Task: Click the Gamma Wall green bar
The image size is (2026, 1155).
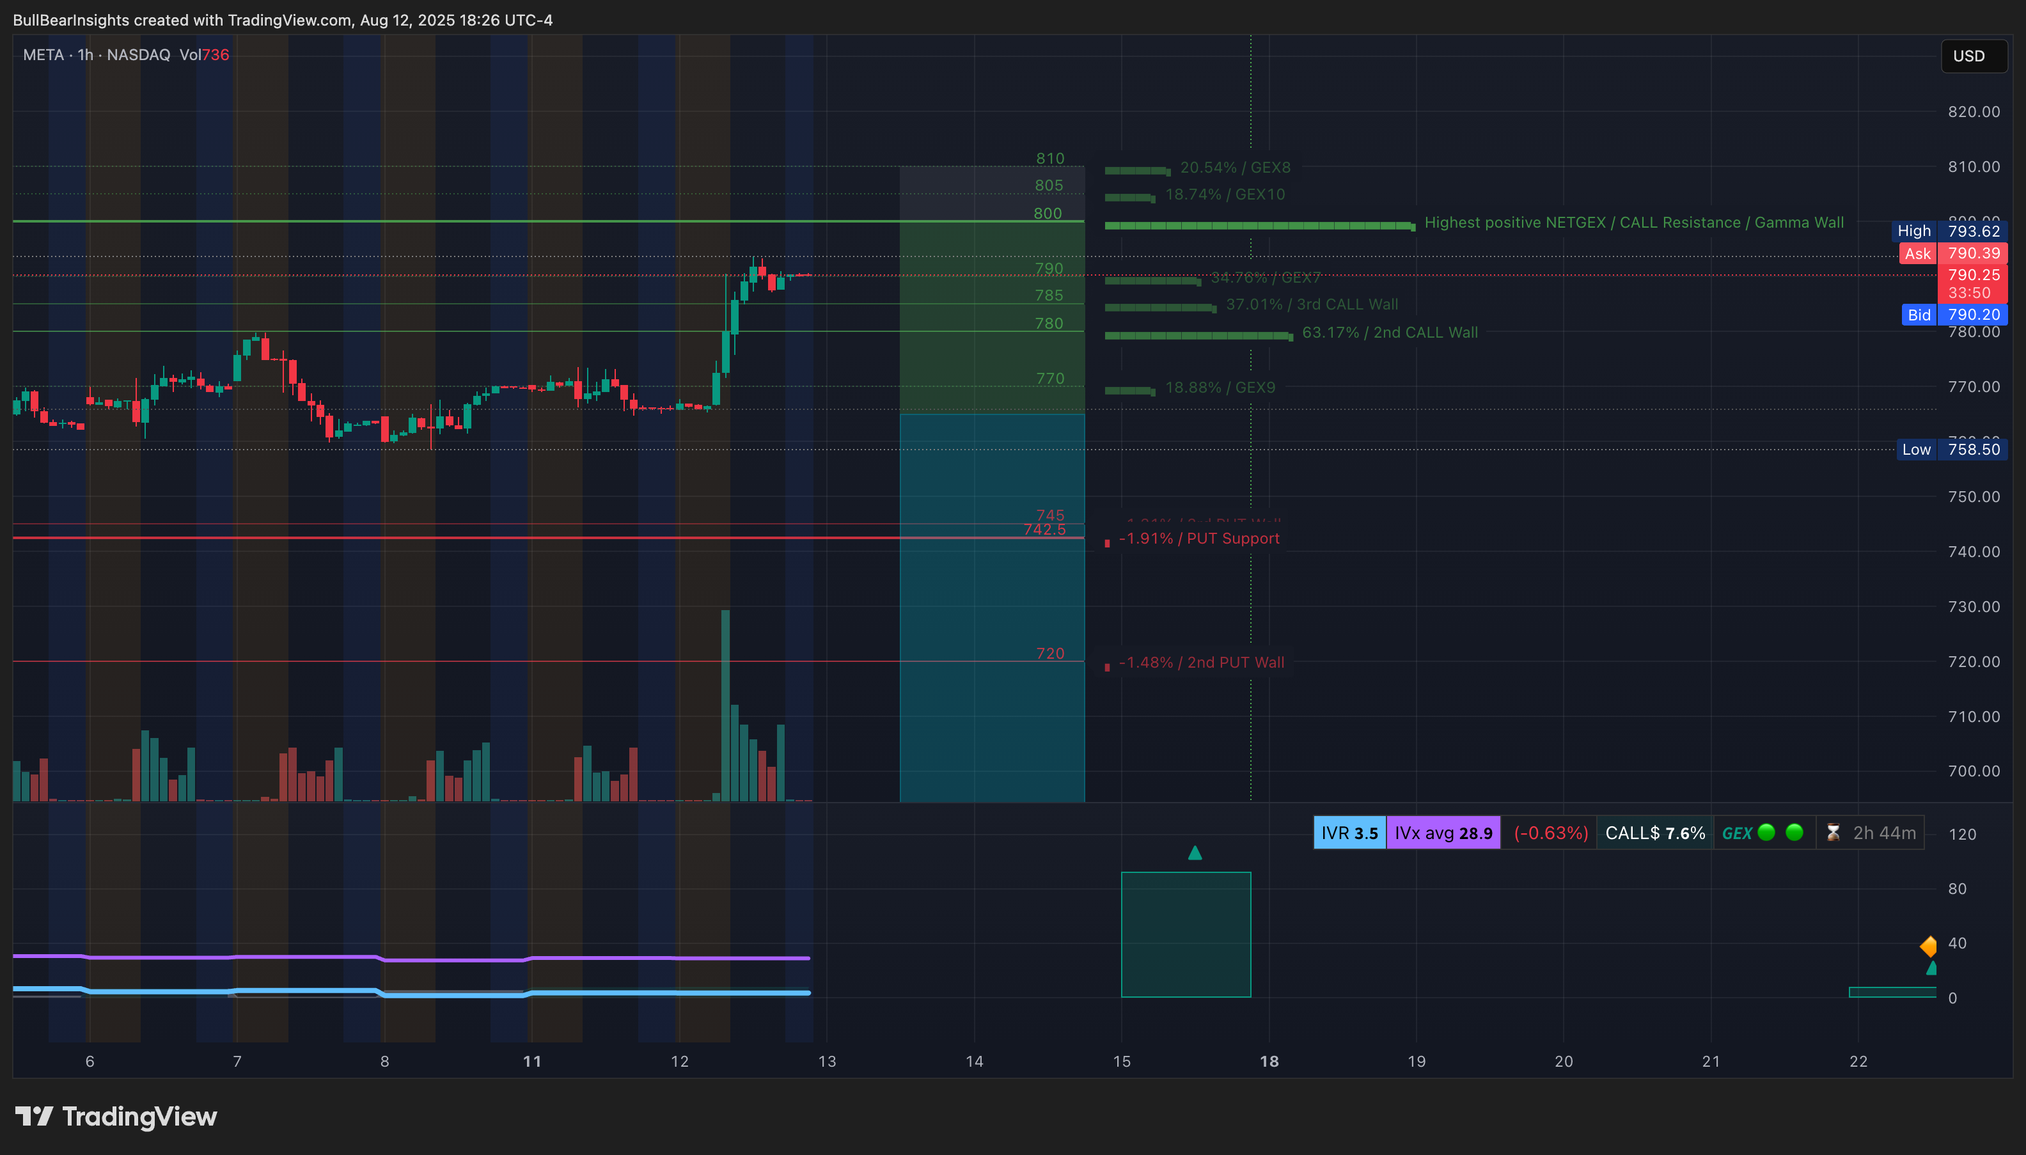Action: 1260,226
